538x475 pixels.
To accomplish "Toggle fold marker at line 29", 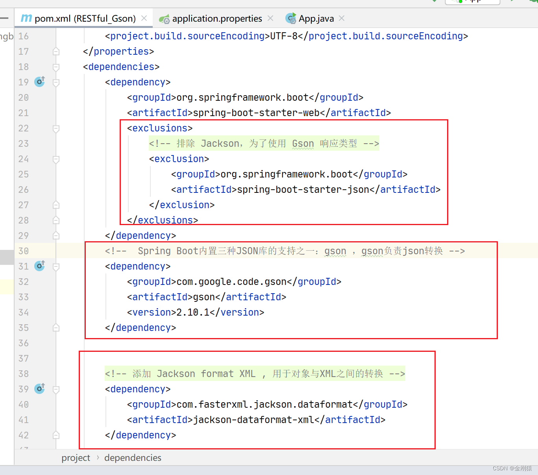I will pyautogui.click(x=56, y=236).
